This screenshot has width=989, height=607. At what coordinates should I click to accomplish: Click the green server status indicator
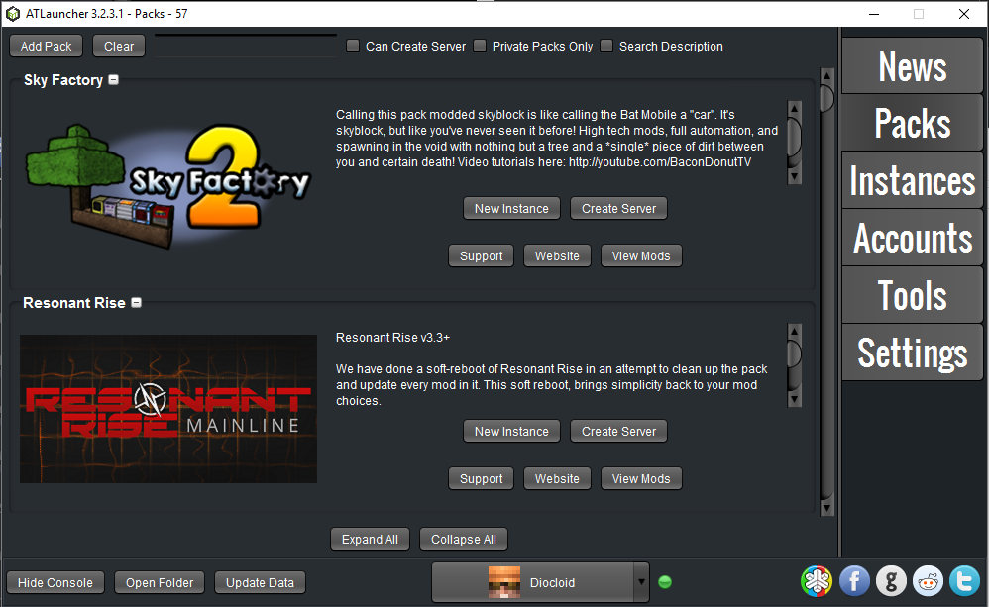[x=665, y=582]
